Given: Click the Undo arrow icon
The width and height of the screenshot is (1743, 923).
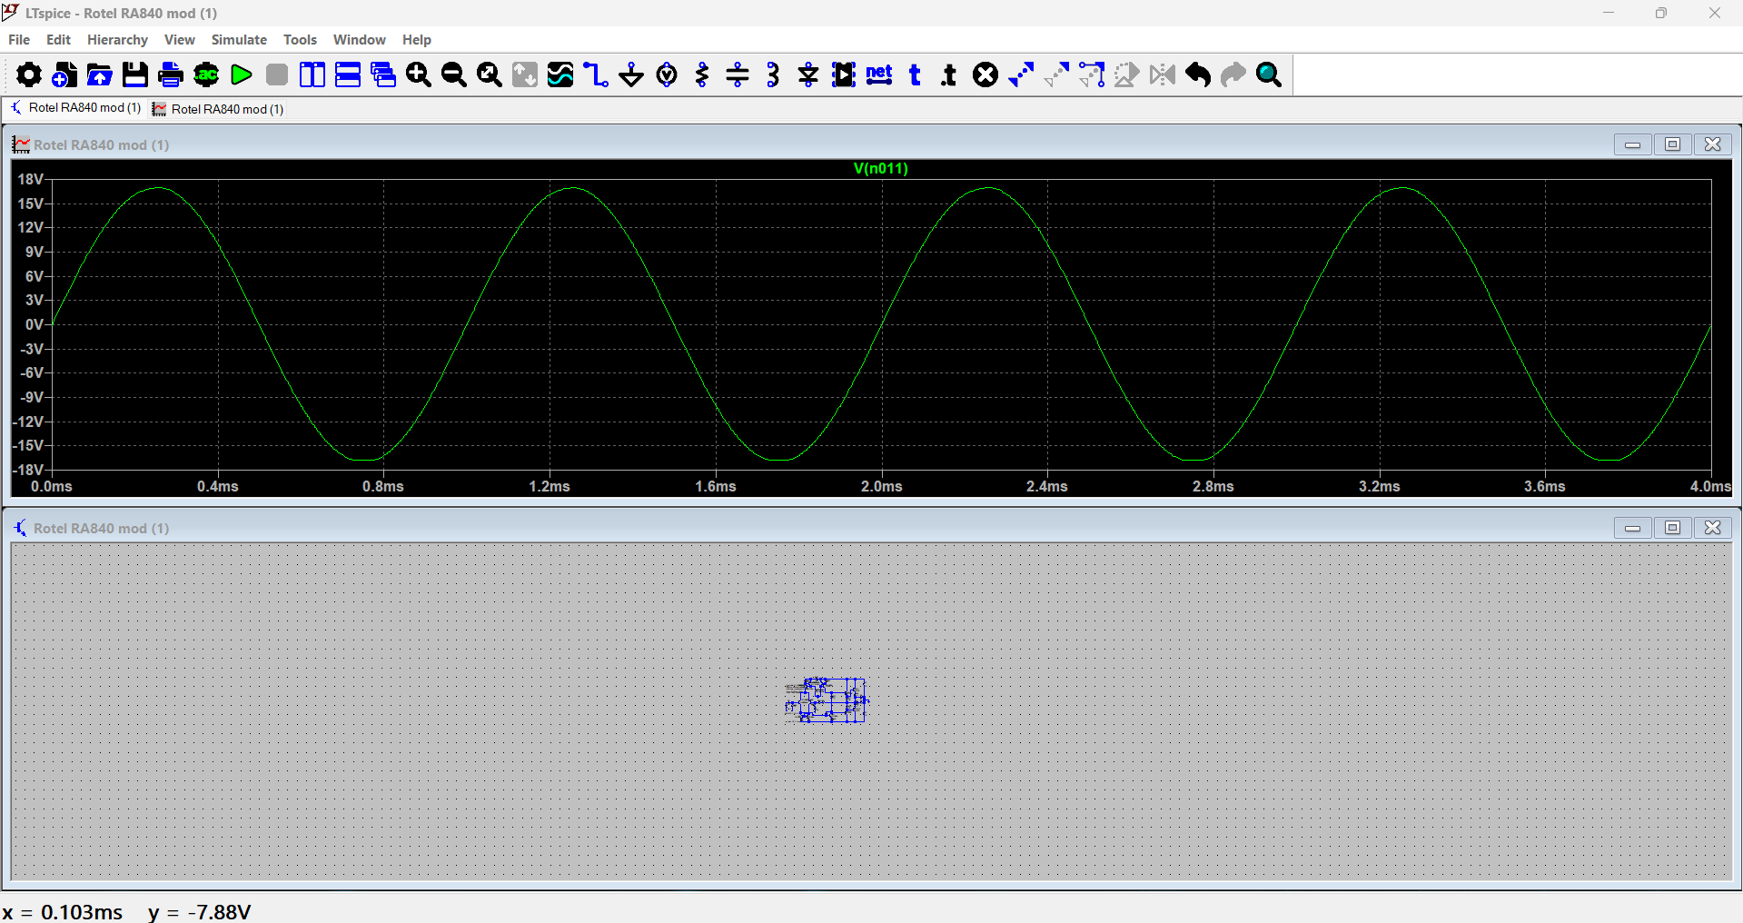Looking at the screenshot, I should [1198, 74].
